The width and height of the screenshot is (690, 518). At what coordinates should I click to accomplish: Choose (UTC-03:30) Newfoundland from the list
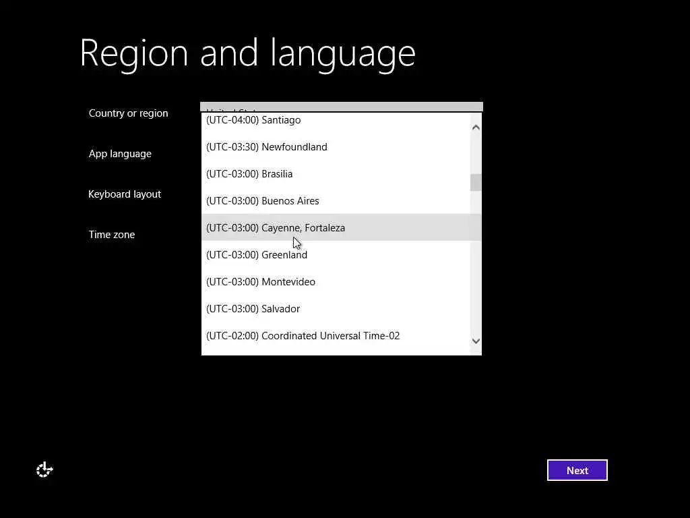pyautogui.click(x=336, y=146)
